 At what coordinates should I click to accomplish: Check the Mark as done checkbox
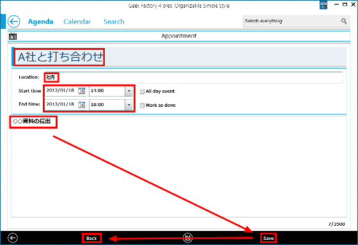coord(142,106)
